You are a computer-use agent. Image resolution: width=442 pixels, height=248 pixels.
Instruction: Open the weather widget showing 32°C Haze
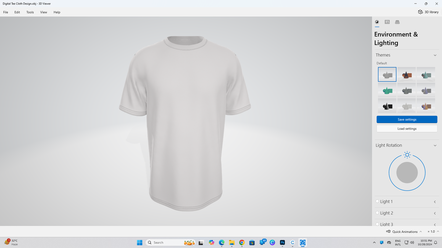(11, 242)
